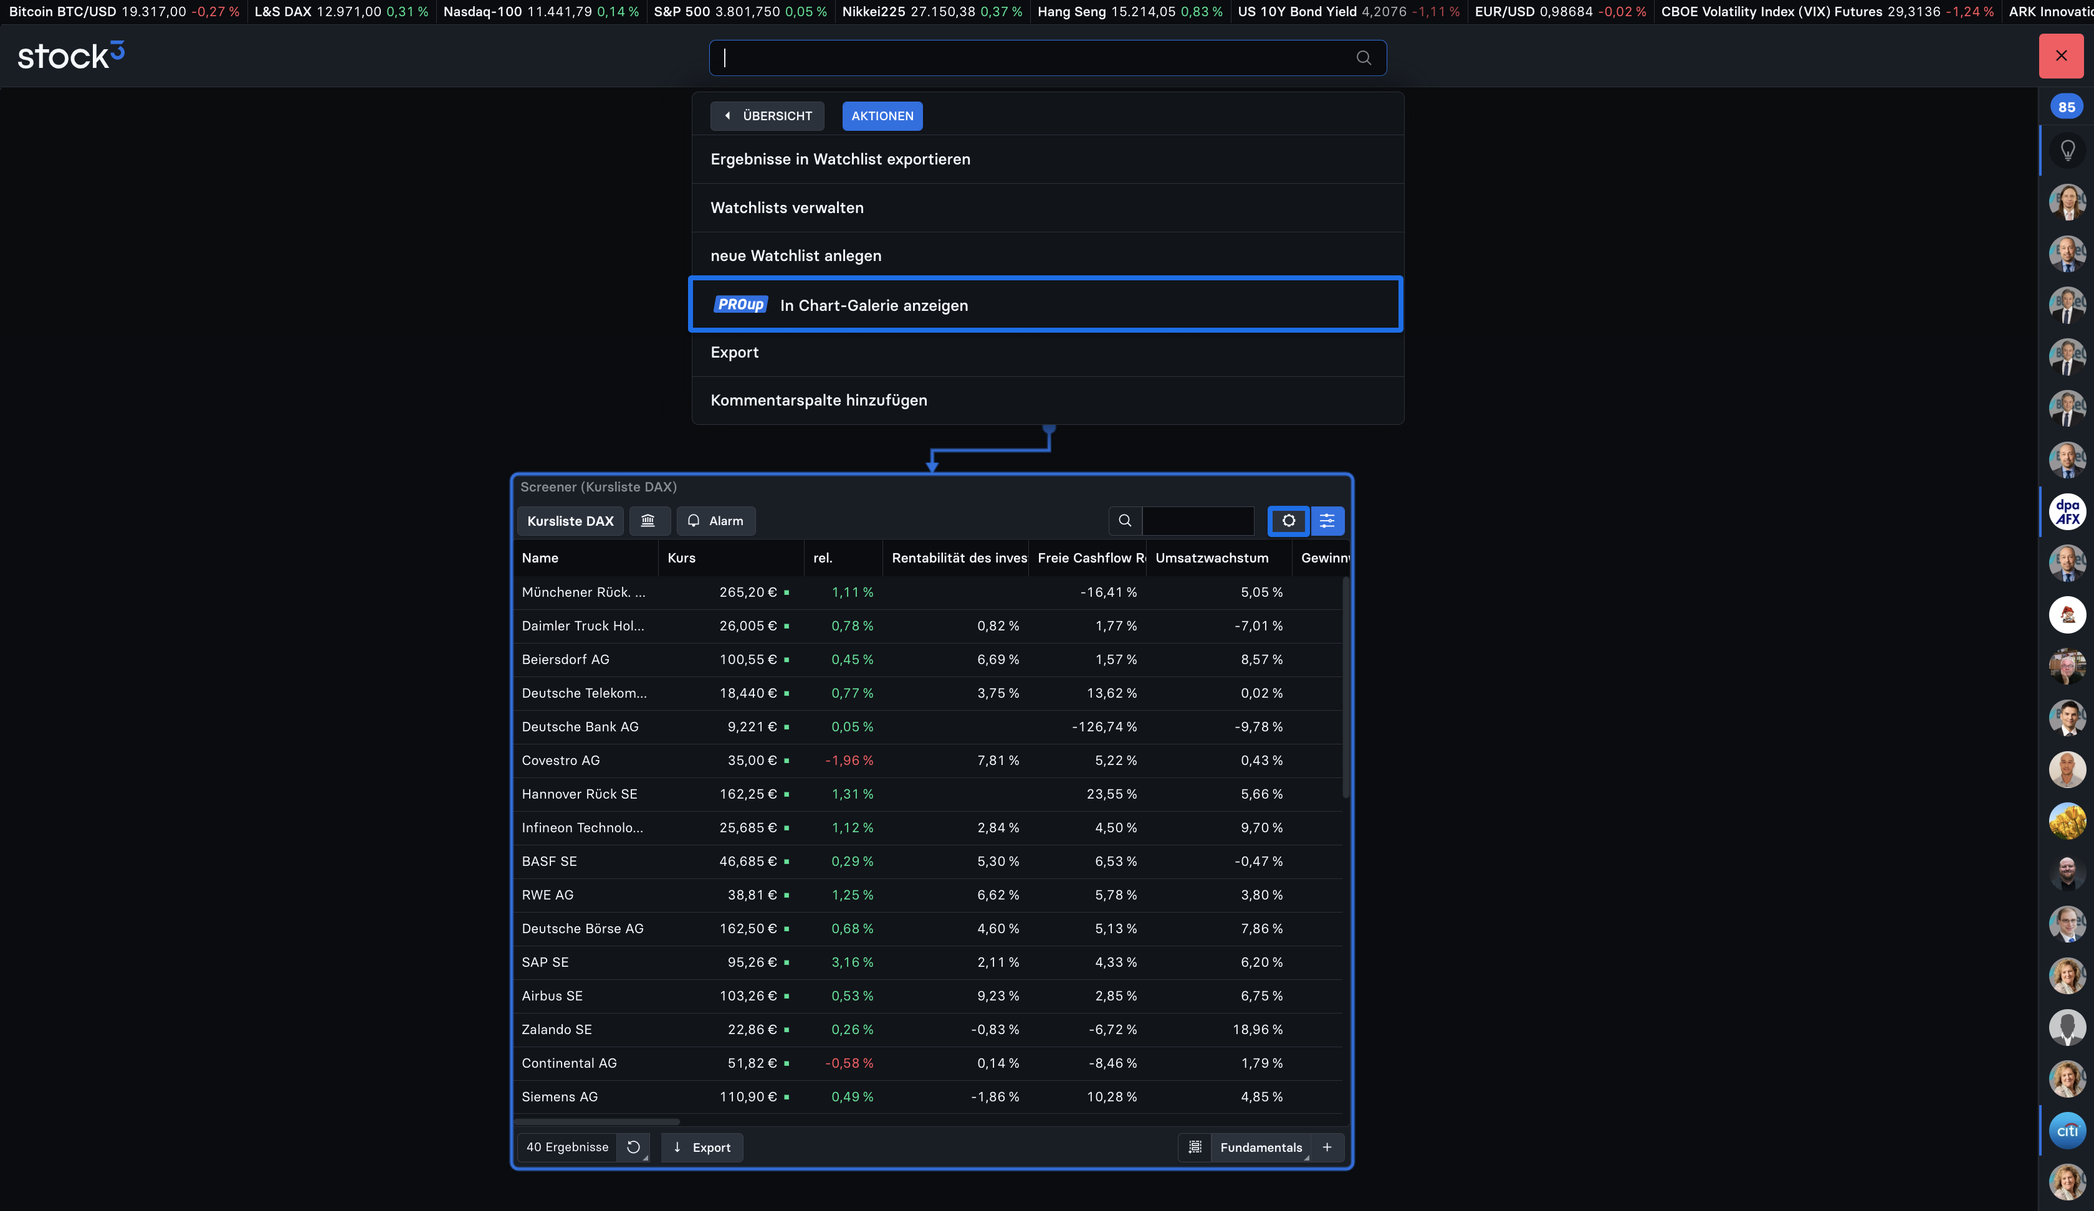Select the Beiersdorf AG row
2094x1211 pixels.
pyautogui.click(x=928, y=660)
